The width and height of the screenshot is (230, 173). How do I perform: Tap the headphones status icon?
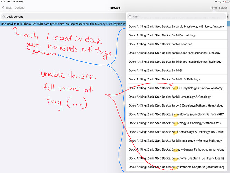(x=219, y=2)
